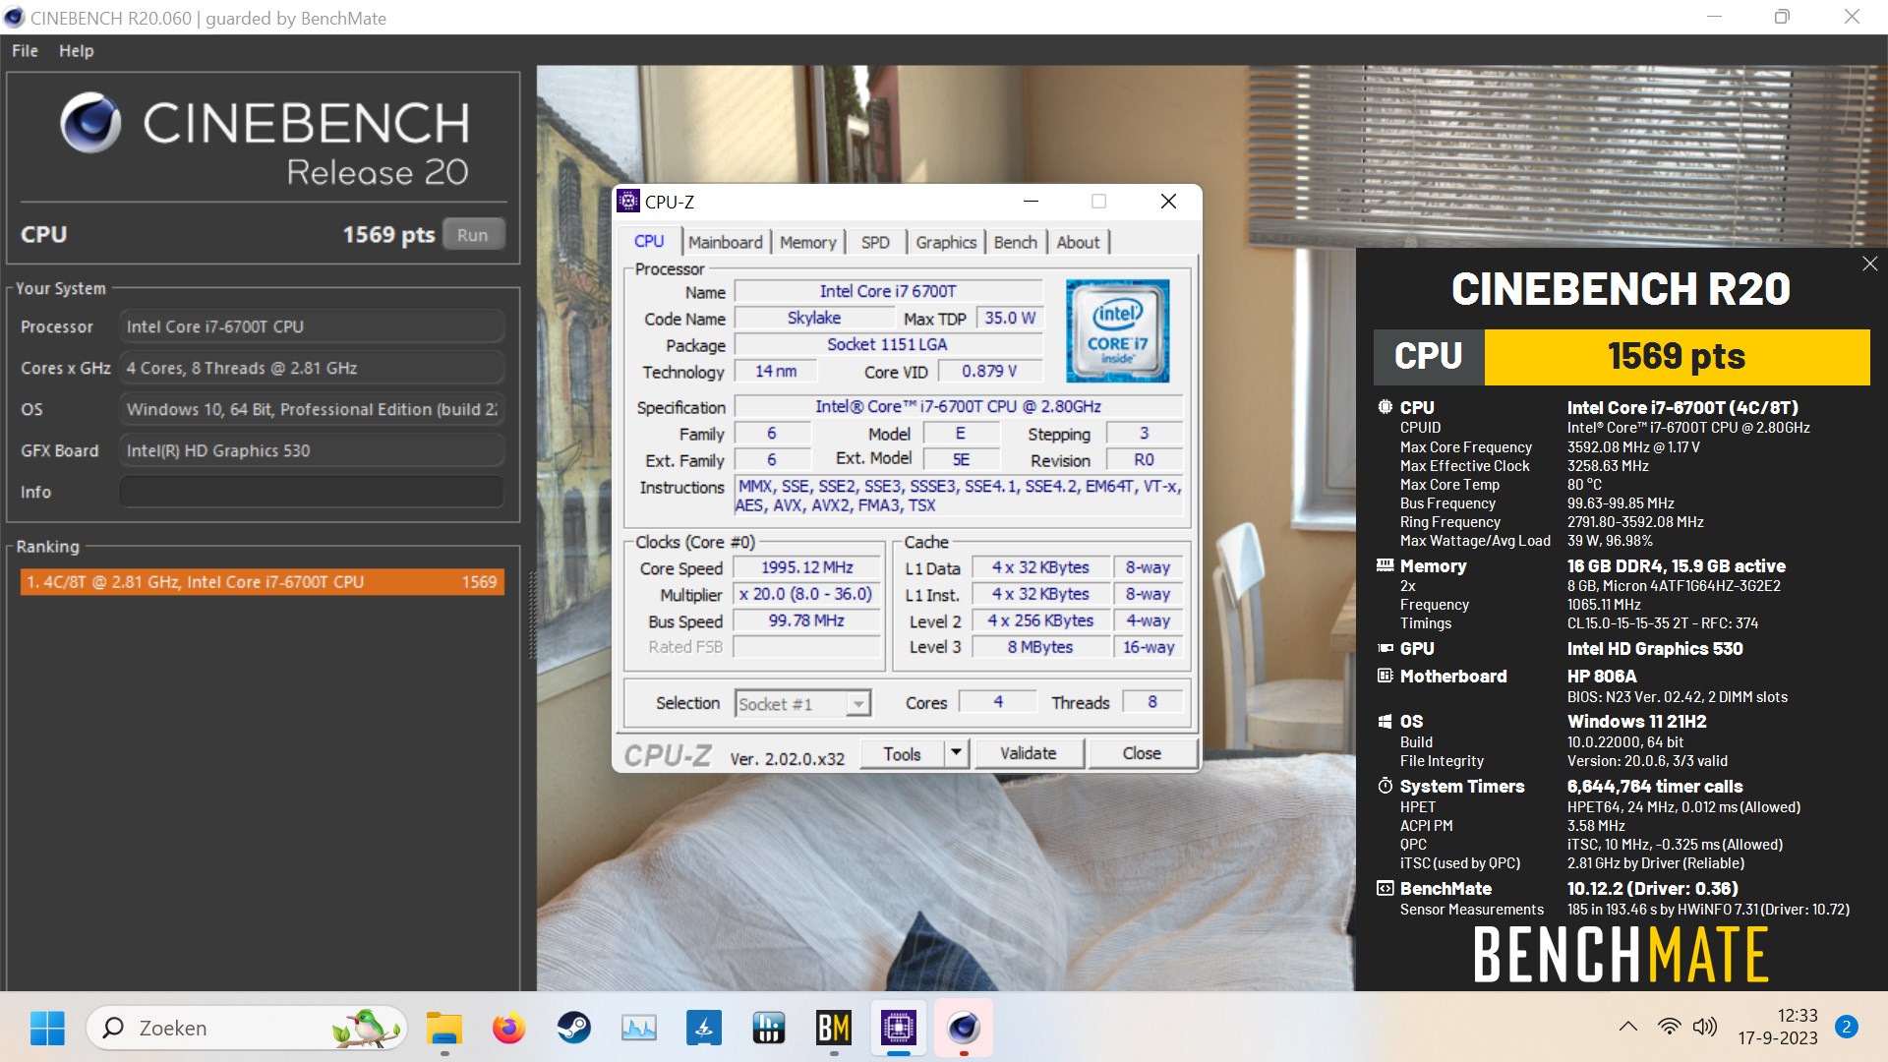Click the CPU-Z window title icon
Image resolution: width=1888 pixels, height=1062 pixels.
628,201
